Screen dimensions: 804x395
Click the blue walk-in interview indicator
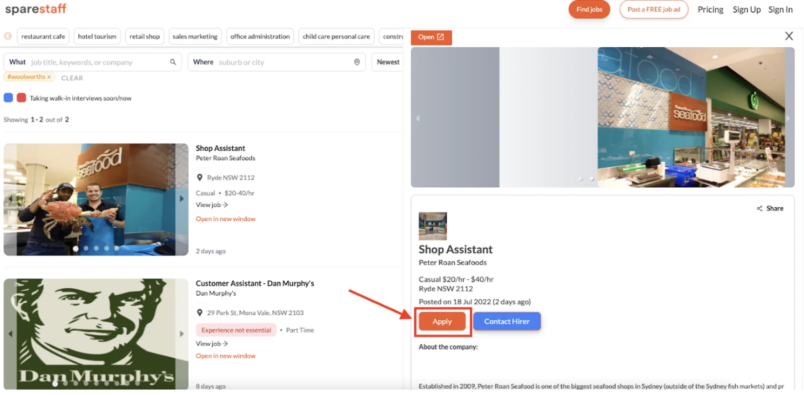[8, 98]
